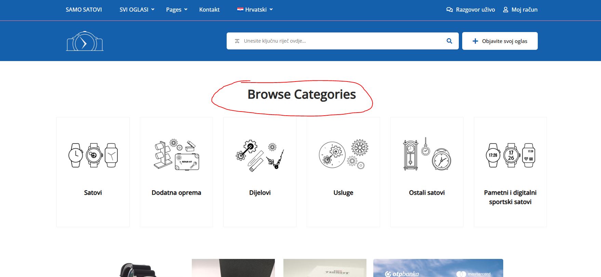Click the plus icon for posting an ad
This screenshot has height=277, width=601.
(475, 41)
